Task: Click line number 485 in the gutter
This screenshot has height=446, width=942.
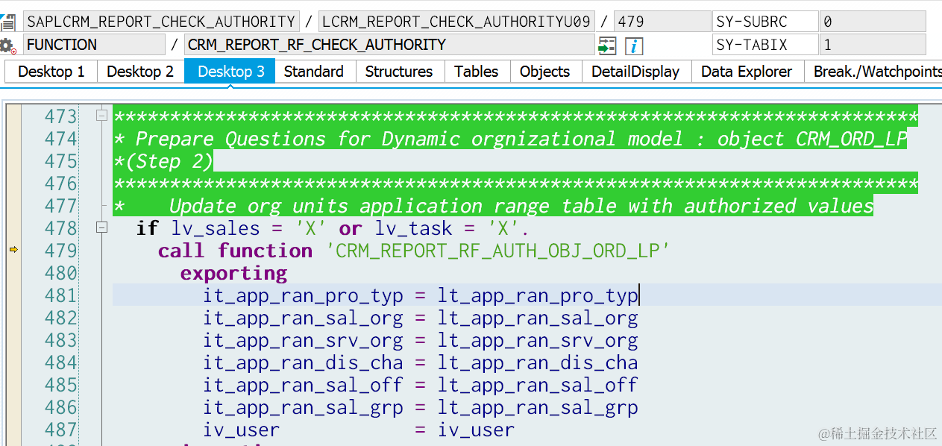Action: [60, 385]
